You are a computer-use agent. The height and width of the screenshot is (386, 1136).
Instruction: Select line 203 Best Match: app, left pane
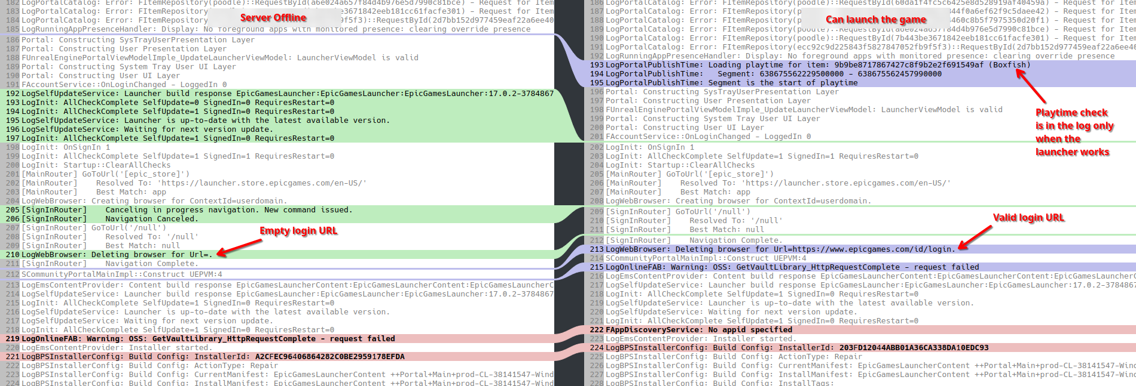(94, 192)
